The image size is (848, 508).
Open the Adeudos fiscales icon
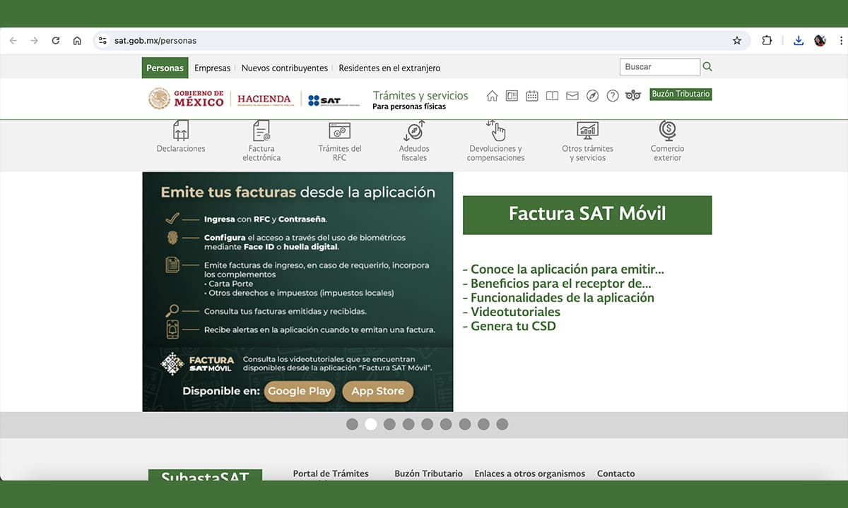[414, 131]
